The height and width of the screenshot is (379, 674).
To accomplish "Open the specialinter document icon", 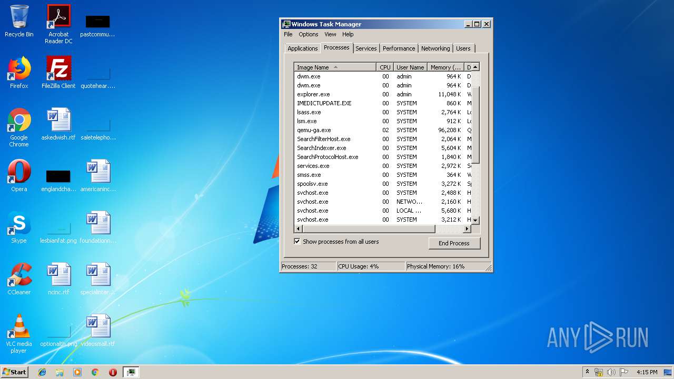I will (x=98, y=279).
